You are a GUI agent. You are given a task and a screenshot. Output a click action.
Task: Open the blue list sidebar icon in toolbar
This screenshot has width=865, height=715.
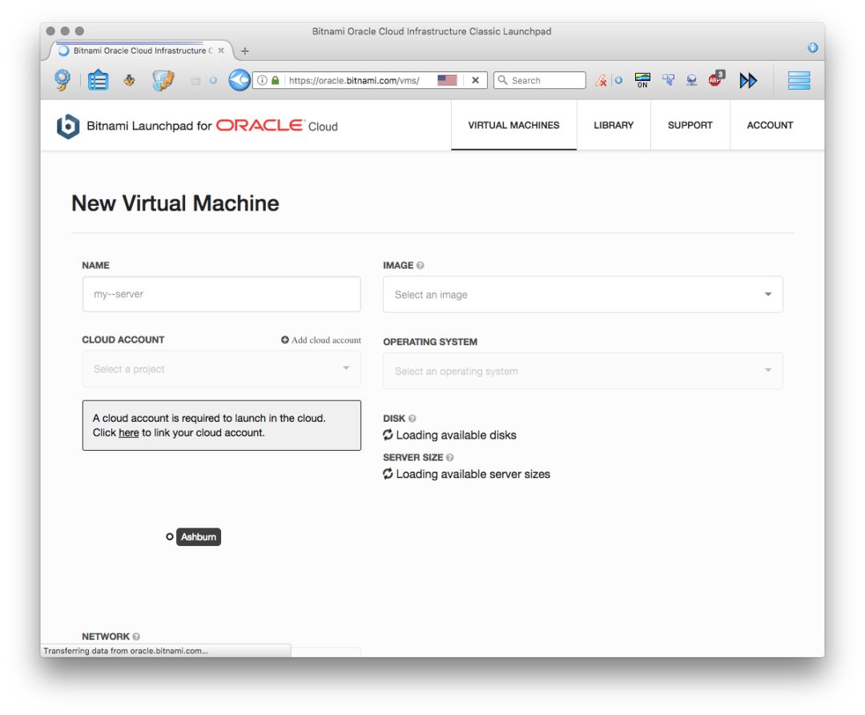coord(99,80)
